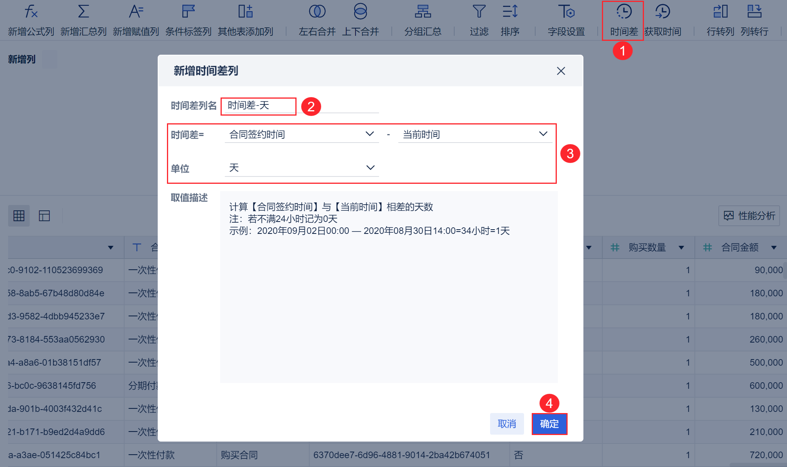
Task: Click the 130,000 amount cell
Action: click(741, 409)
